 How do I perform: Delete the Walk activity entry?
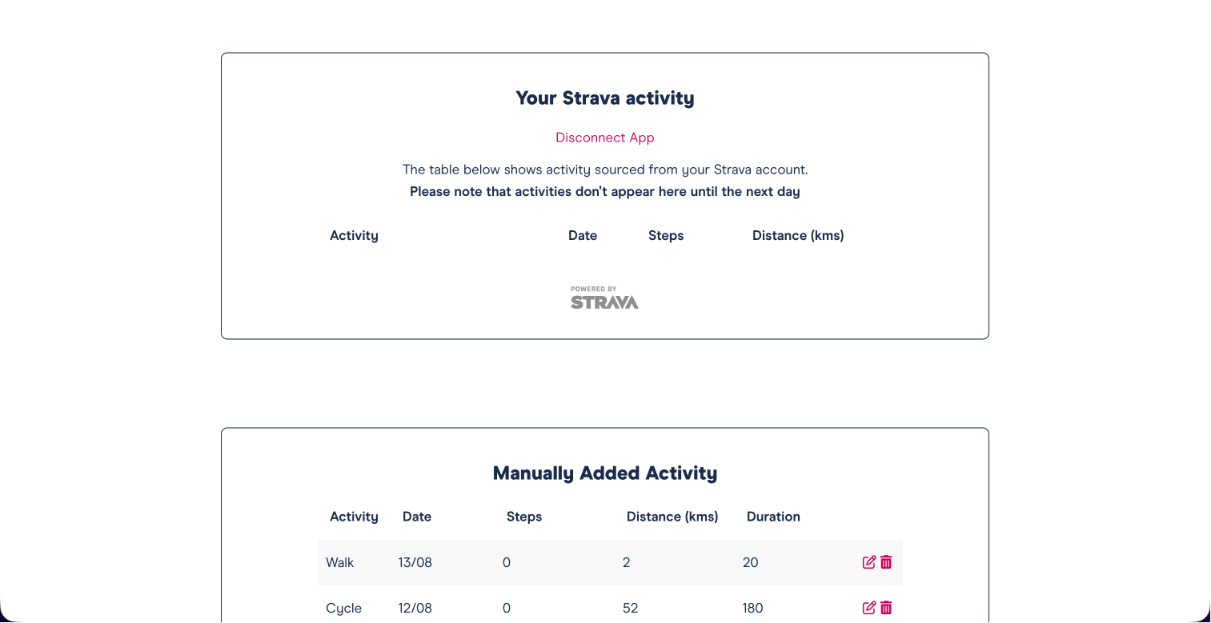(x=886, y=562)
